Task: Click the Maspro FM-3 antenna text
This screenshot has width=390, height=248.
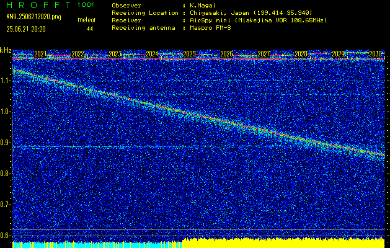Action: click(x=210, y=28)
